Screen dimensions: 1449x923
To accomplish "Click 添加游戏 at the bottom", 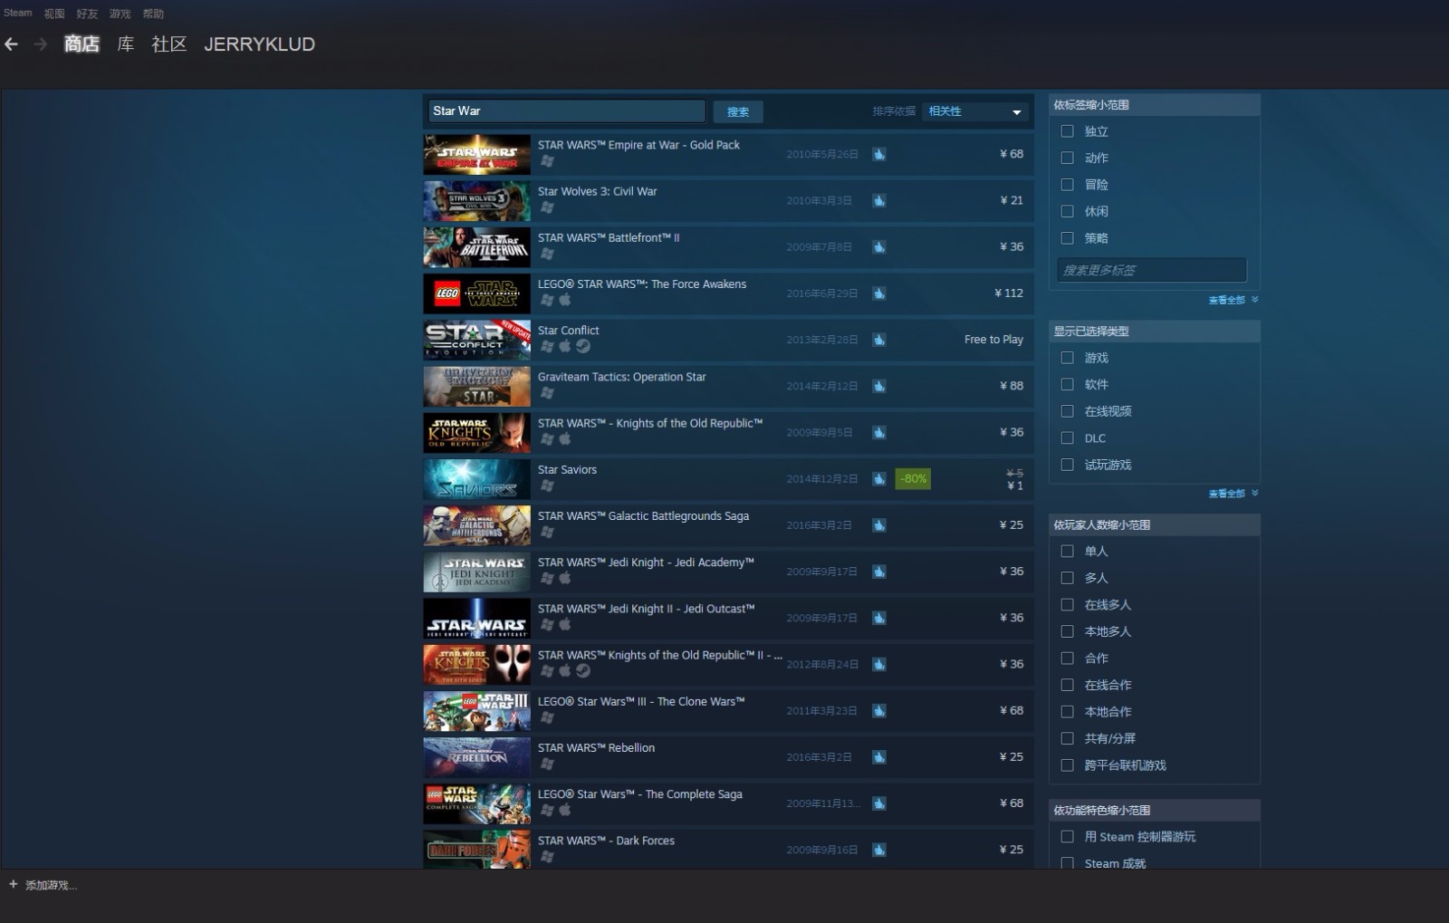I will pyautogui.click(x=51, y=885).
